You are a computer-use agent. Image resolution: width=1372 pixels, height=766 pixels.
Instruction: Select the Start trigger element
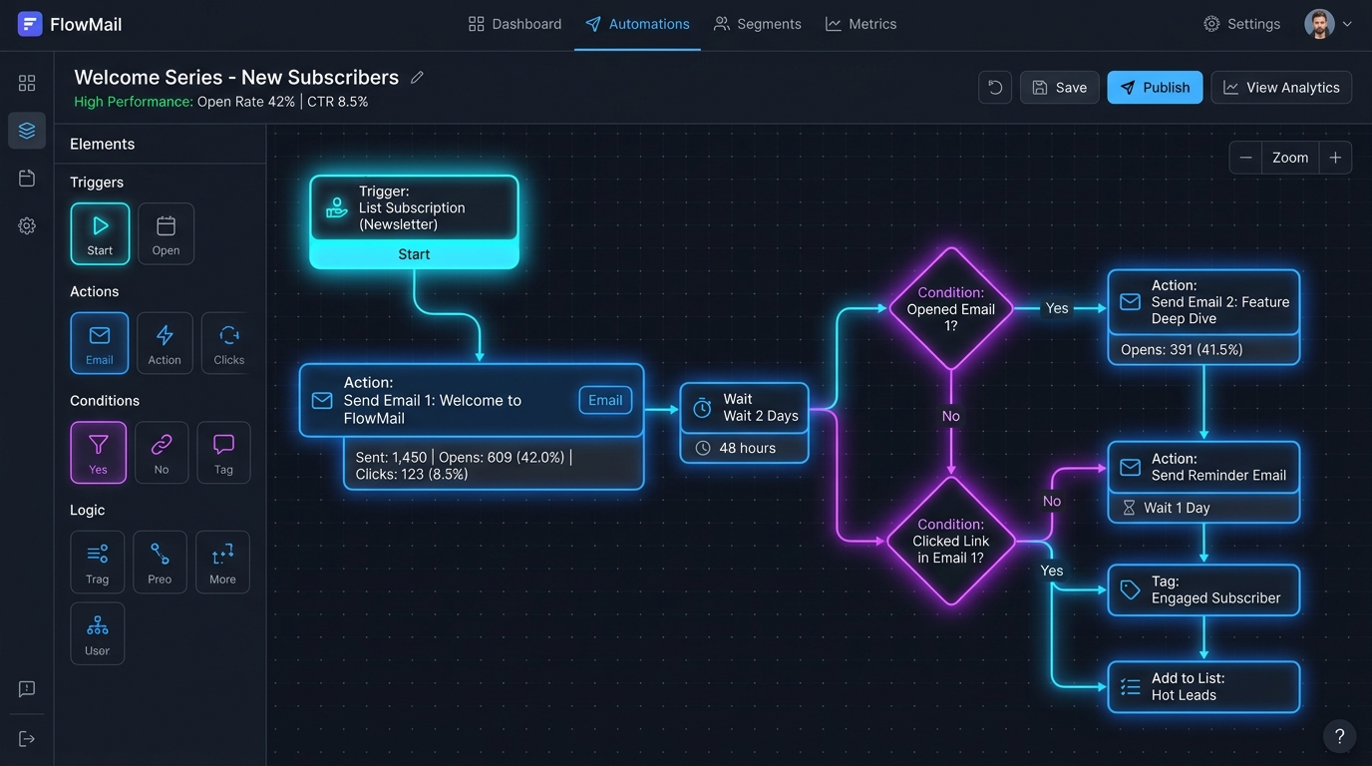(100, 233)
